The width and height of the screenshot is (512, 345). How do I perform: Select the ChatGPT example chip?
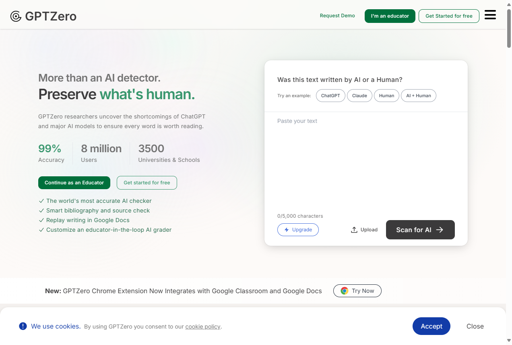(330, 96)
